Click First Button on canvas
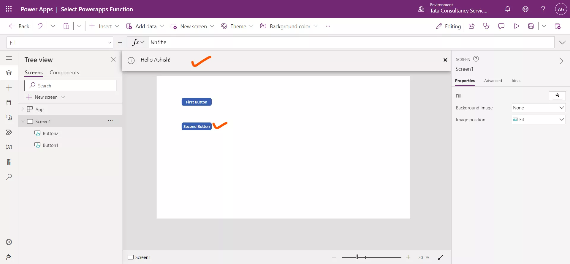 pyautogui.click(x=197, y=102)
